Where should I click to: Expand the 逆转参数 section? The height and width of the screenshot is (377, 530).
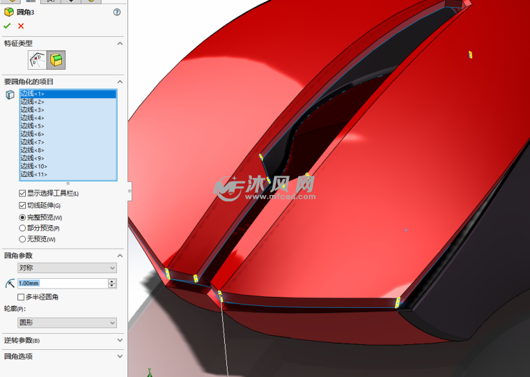click(x=120, y=340)
